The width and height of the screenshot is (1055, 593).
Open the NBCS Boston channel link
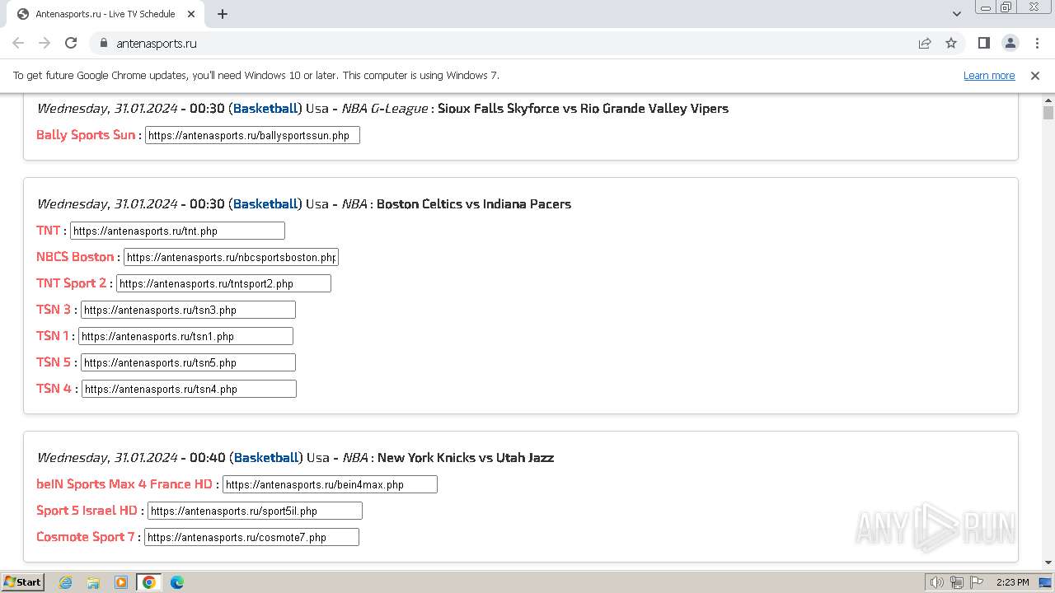pos(75,257)
